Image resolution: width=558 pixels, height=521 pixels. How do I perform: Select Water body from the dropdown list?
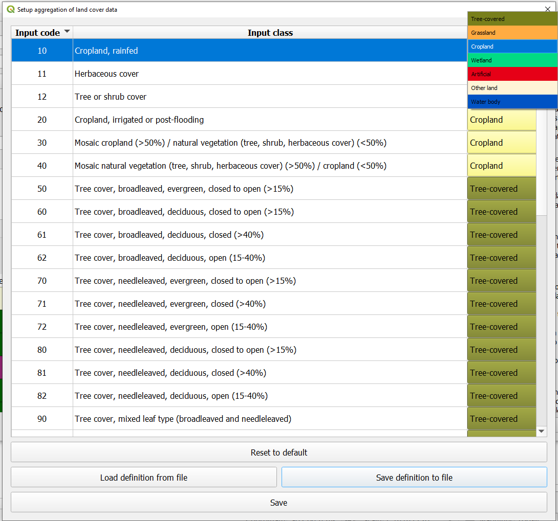coord(512,102)
